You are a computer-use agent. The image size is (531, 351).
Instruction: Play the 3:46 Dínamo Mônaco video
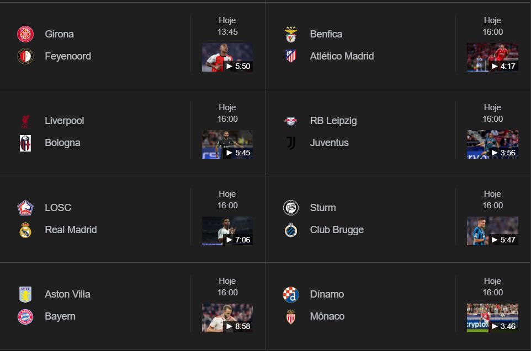tap(492, 318)
